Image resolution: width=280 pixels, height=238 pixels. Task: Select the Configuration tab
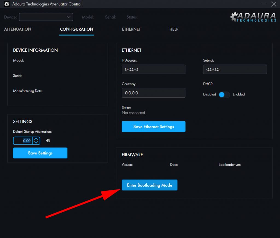77,29
